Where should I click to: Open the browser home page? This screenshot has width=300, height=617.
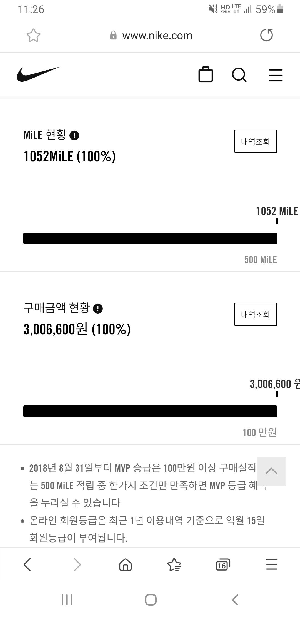[x=126, y=565]
